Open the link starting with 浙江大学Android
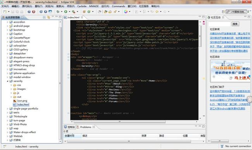 coord(227,109)
